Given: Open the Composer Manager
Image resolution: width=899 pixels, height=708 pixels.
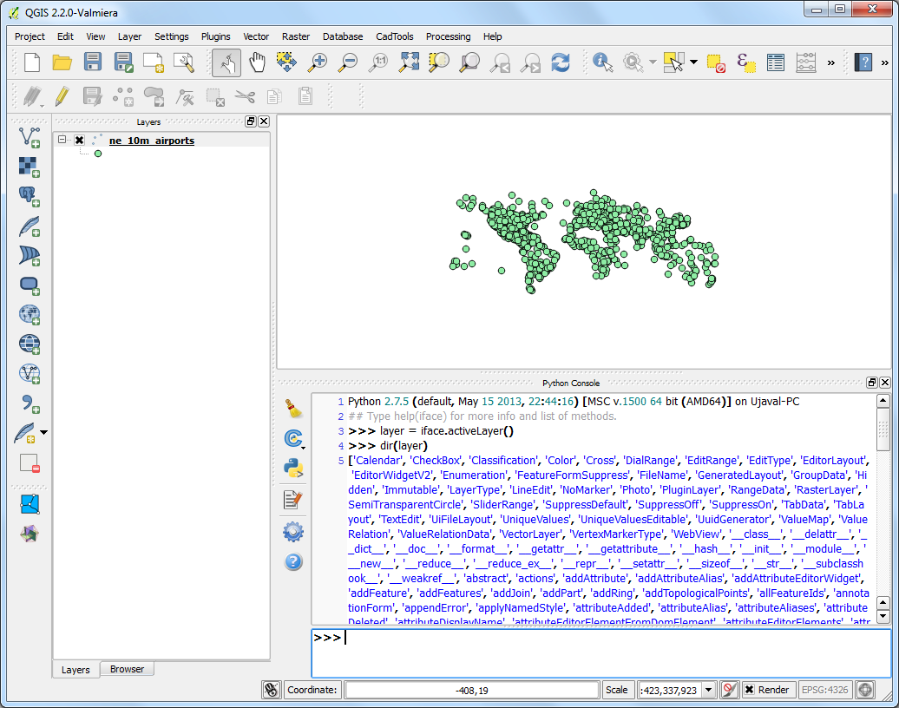Looking at the screenshot, I should [x=184, y=62].
